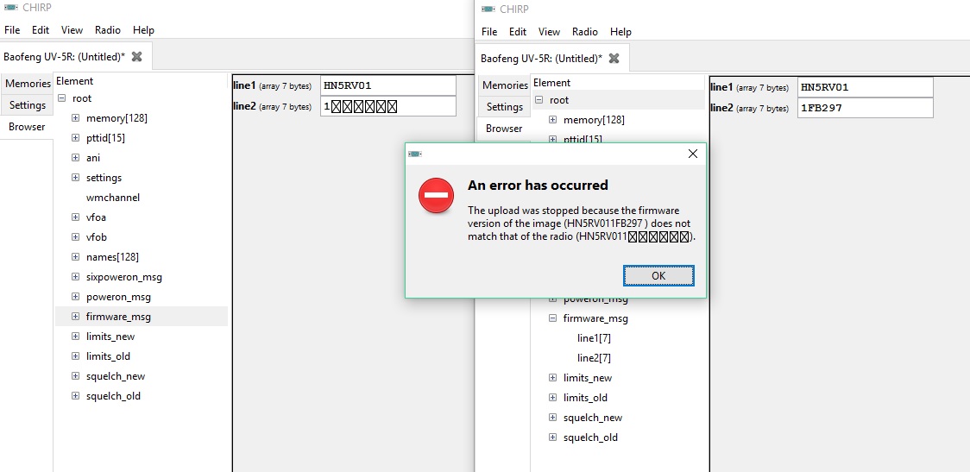Screen dimensions: 970x472
Task: Expand memory[128] in right window
Action: 552,120
